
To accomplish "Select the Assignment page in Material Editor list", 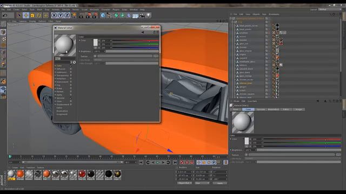I will [62, 114].
